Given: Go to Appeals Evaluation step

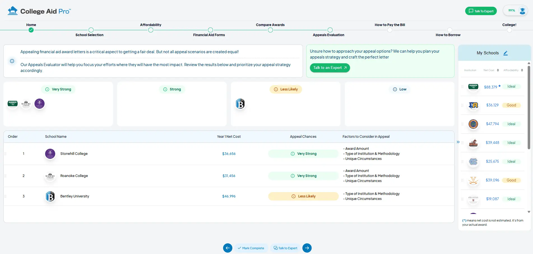Looking at the screenshot, I should pyautogui.click(x=330, y=30).
